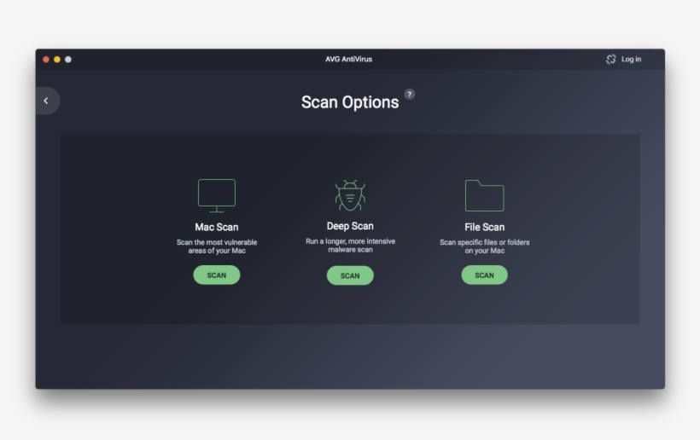Screen dimensions: 700x440
Task: Click 'Scan the most vulnerable areas' description
Action: (217, 246)
